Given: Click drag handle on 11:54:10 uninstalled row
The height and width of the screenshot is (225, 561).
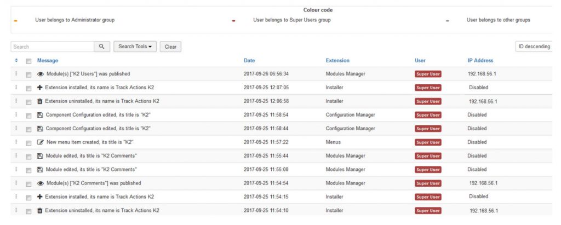Looking at the screenshot, I should click(x=16, y=210).
